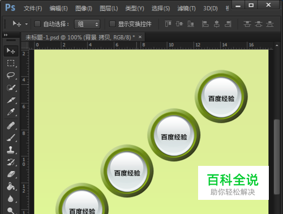
Task: Select the Lasso tool
Action: tap(11, 75)
